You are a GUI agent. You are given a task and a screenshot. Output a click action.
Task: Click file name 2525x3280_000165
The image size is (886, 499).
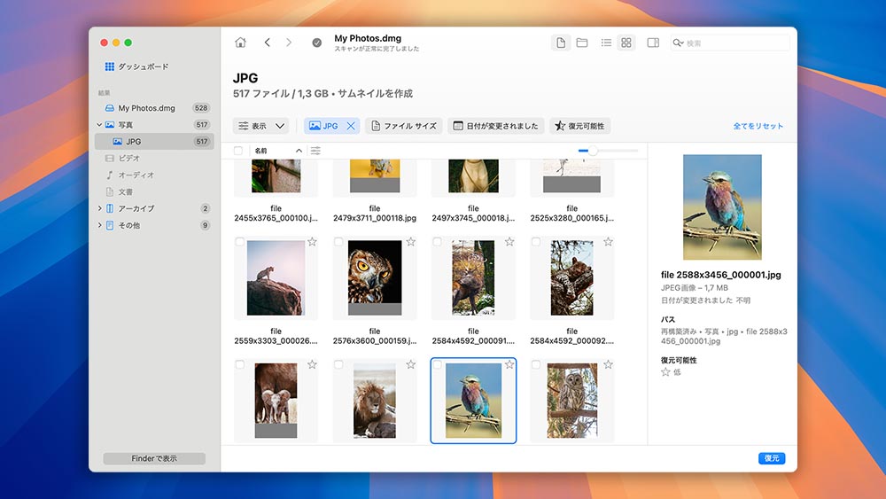571,213
